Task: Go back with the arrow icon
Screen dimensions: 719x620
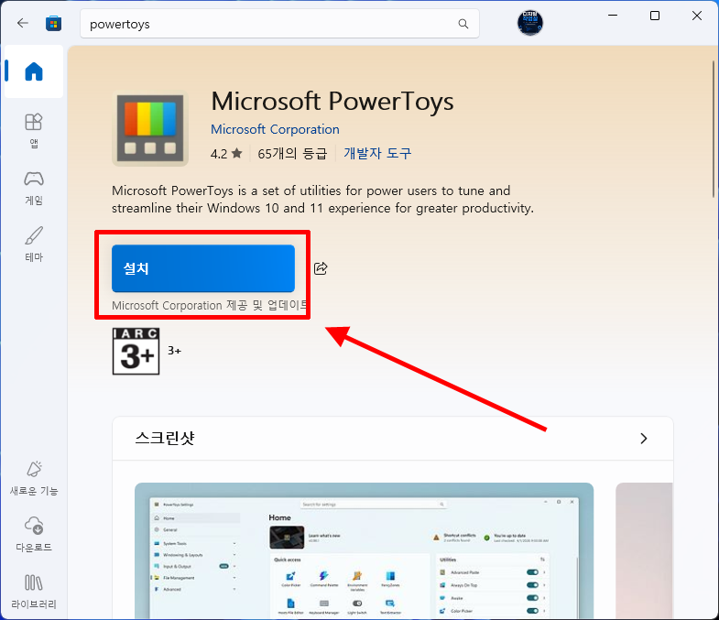Action: (x=23, y=23)
